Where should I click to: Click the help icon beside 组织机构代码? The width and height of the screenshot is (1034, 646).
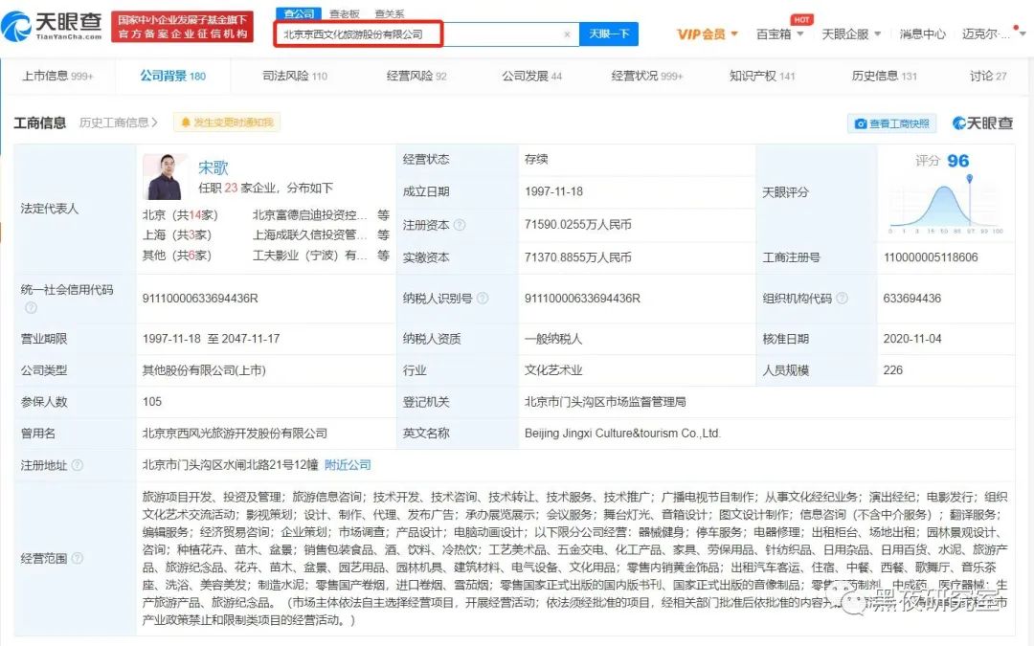(x=843, y=298)
